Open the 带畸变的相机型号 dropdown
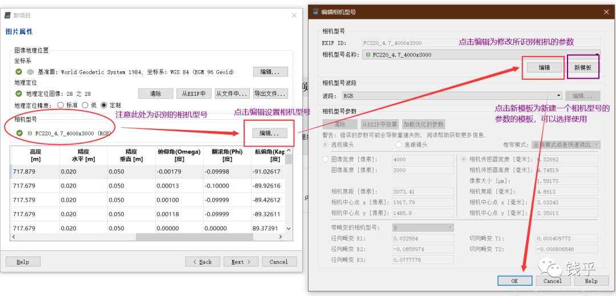This screenshot has height=296, width=616. (x=450, y=227)
